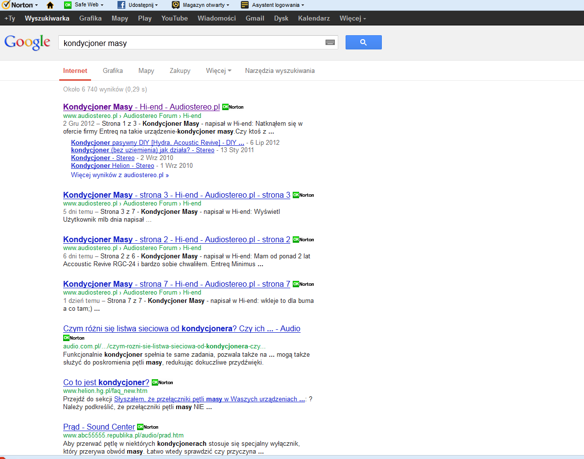Open Mapy in the black Google bar
This screenshot has width=584, height=459.
120,18
